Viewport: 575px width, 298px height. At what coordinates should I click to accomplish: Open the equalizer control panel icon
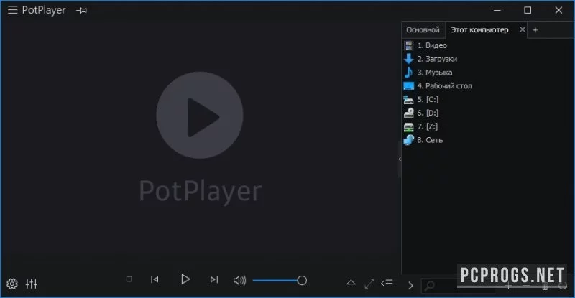pos(32,284)
